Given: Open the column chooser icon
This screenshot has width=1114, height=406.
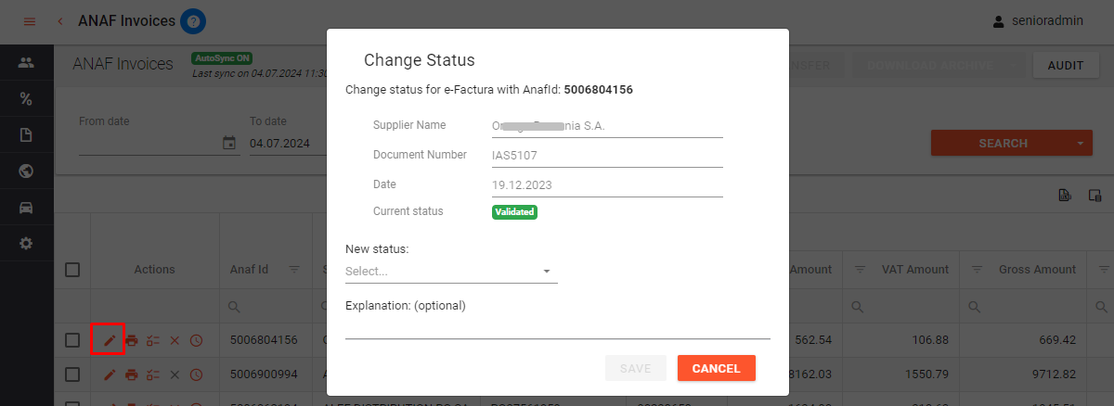Looking at the screenshot, I should click(1095, 195).
